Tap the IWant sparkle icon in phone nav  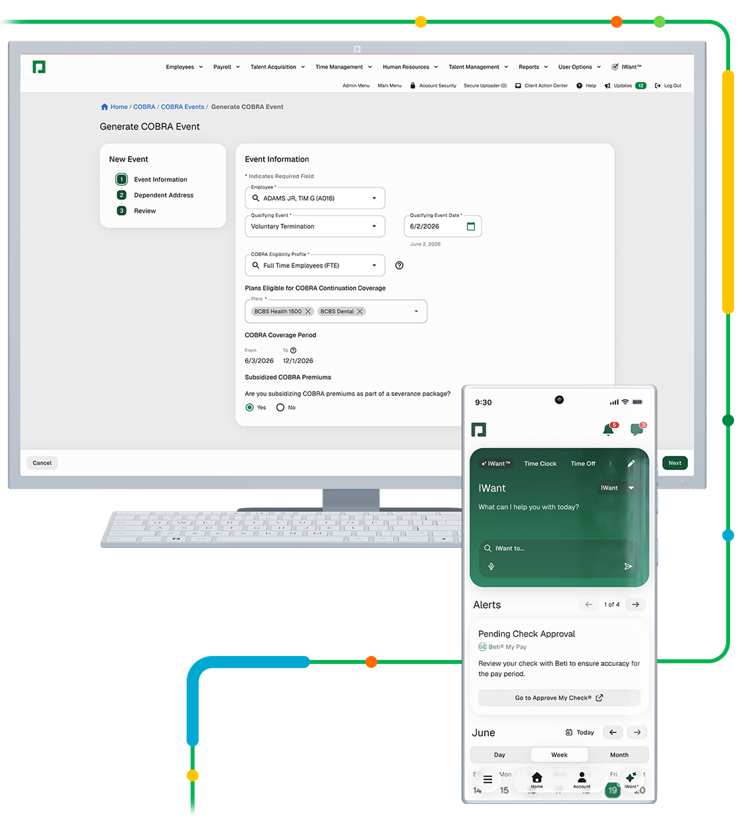631,780
